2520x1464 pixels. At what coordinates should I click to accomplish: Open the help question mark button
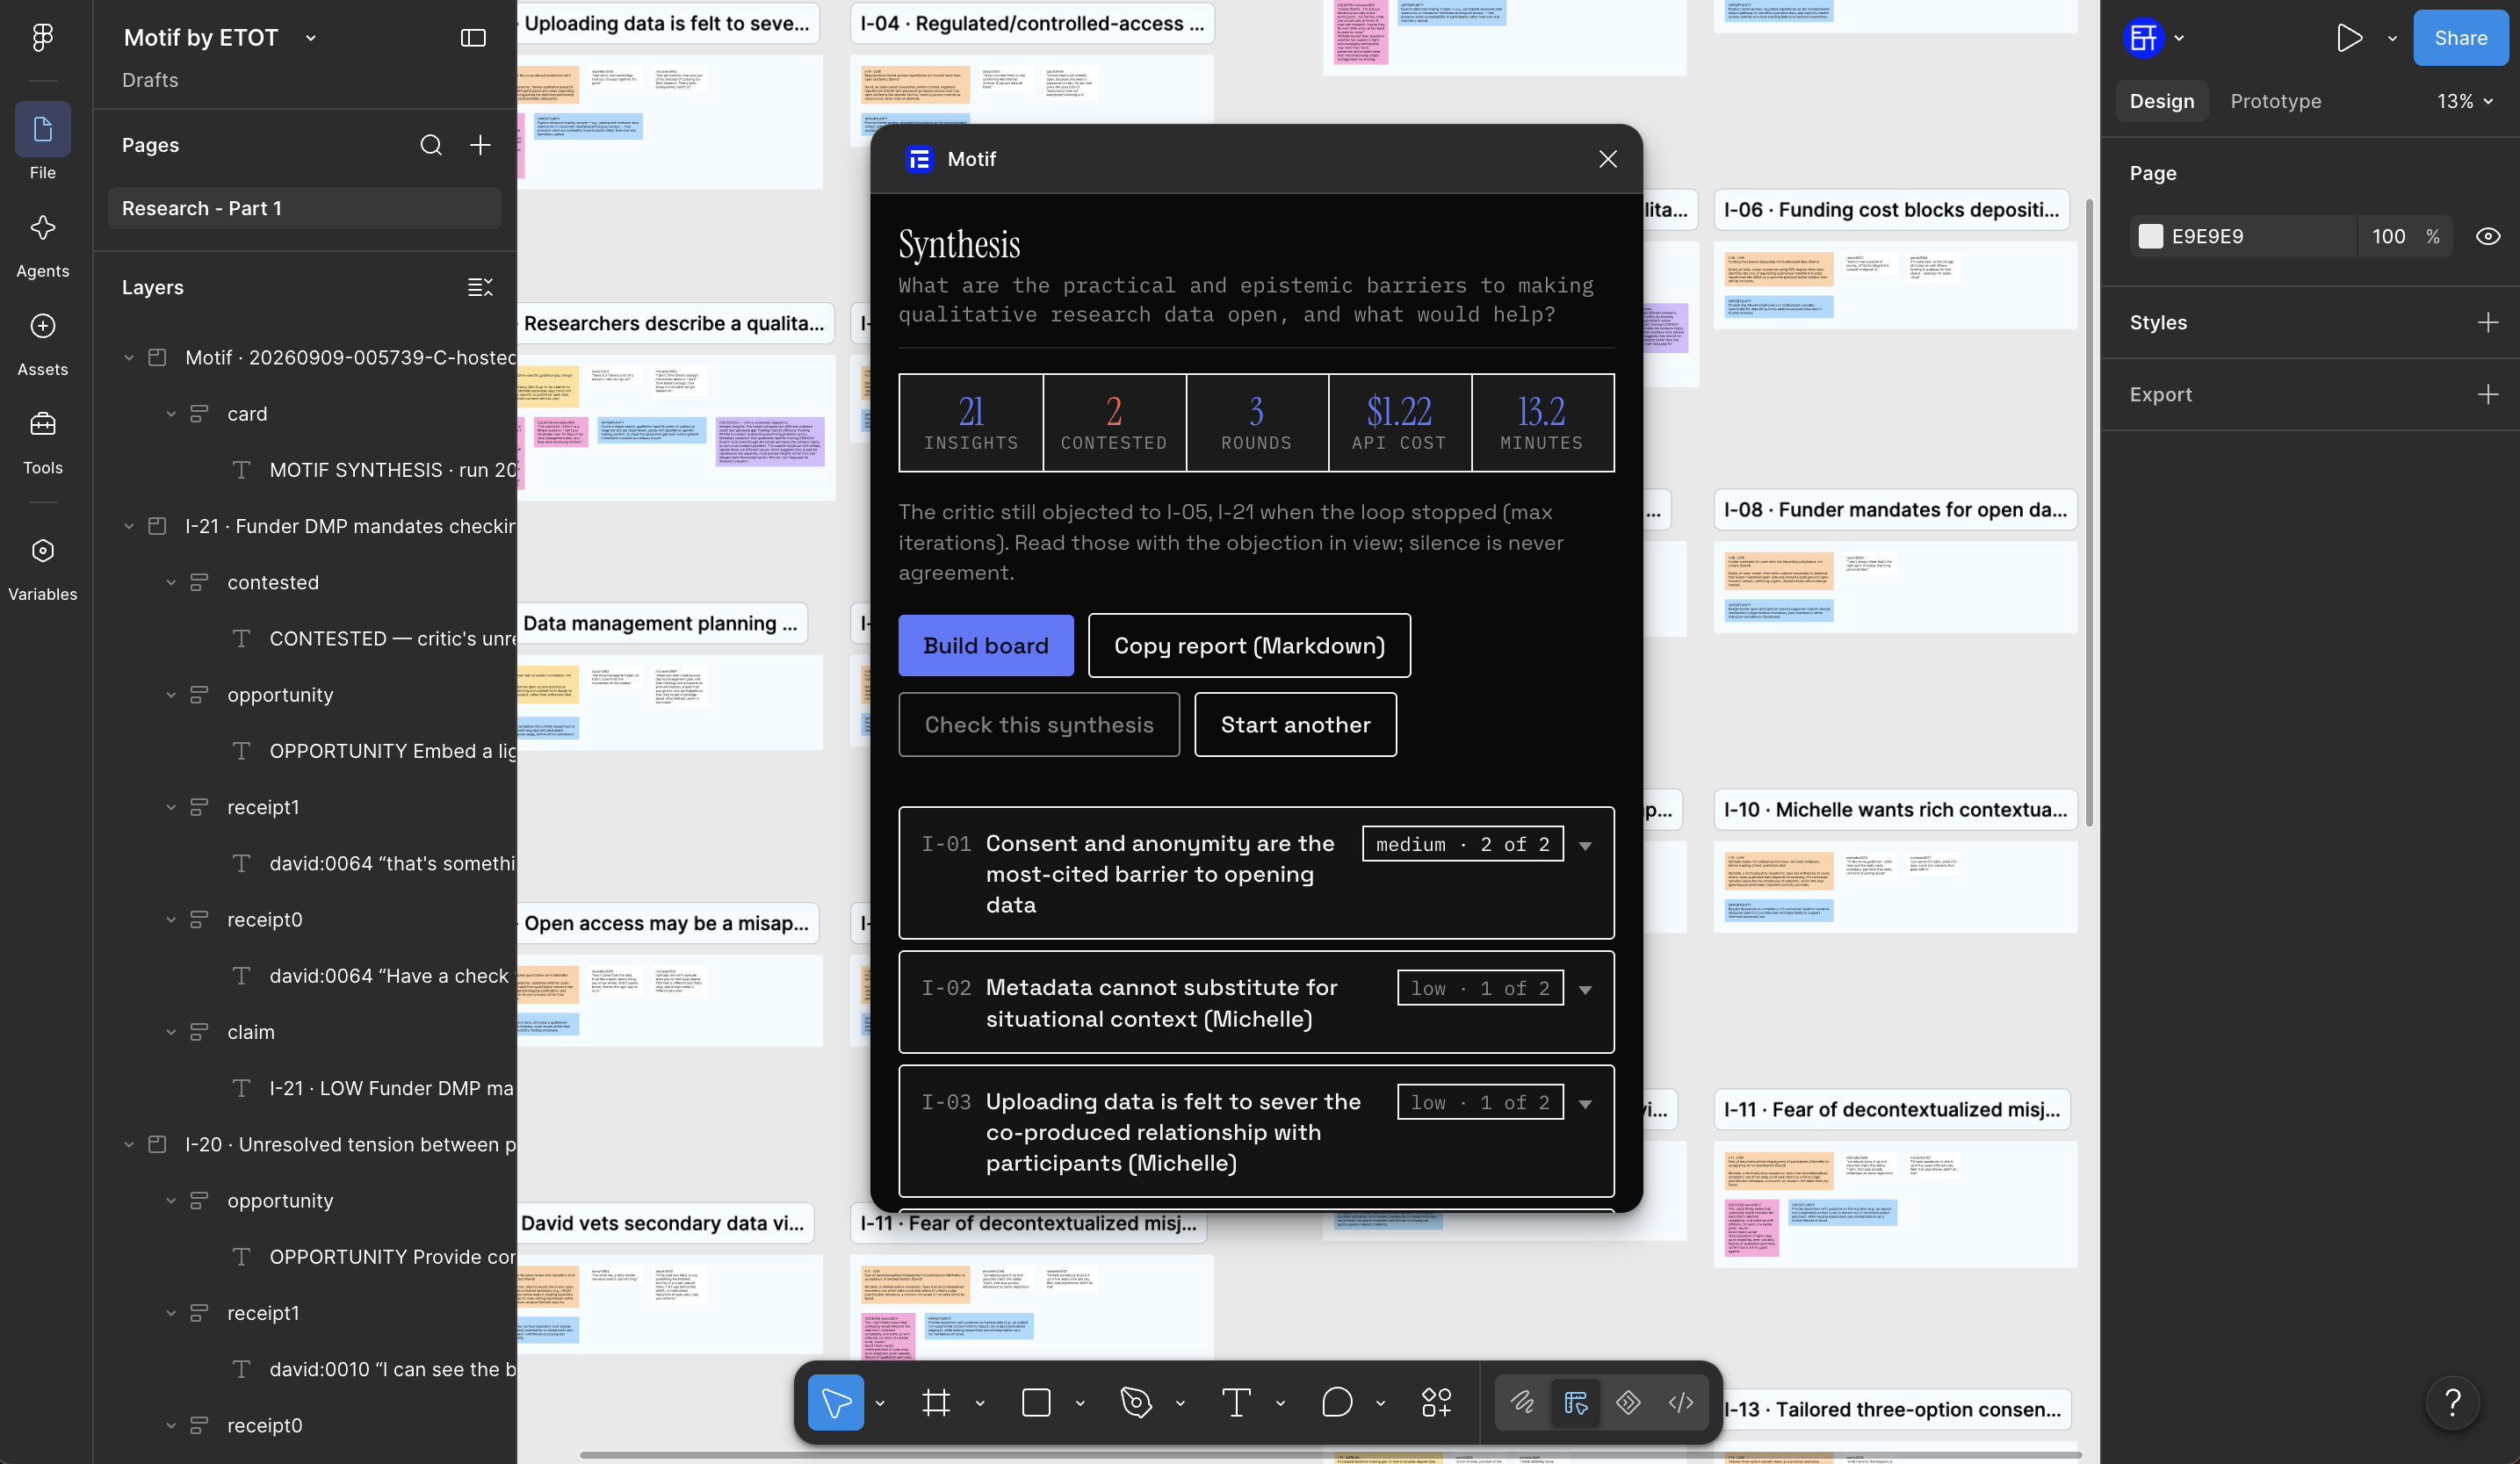click(2452, 1402)
